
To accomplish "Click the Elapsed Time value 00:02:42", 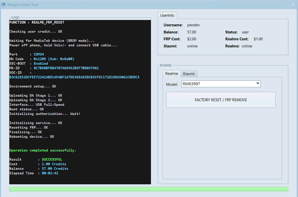I will pyautogui.click(x=50, y=173).
